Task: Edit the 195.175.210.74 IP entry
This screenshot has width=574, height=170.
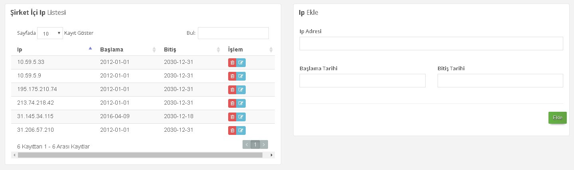Action: coord(241,90)
